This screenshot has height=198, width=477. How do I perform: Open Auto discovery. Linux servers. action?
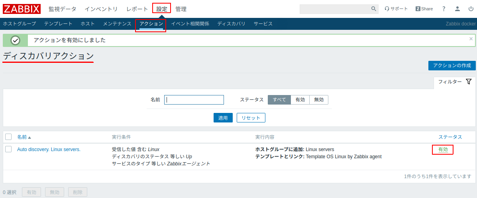(x=49, y=149)
